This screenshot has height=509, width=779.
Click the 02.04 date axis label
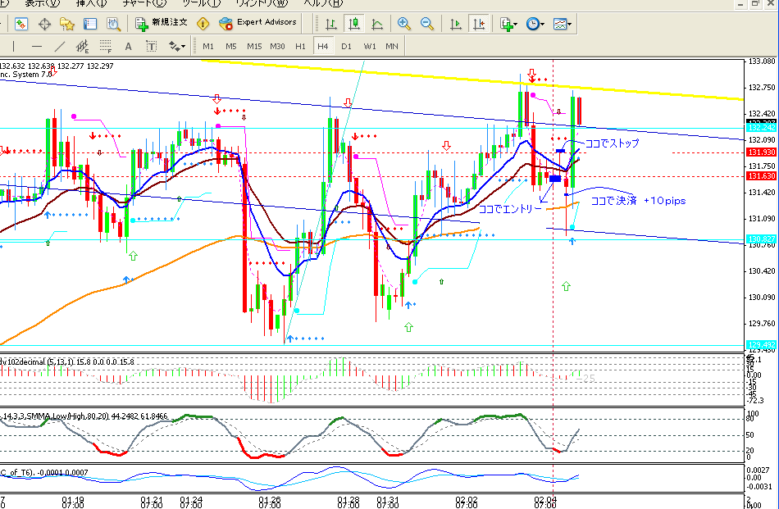[x=545, y=498]
